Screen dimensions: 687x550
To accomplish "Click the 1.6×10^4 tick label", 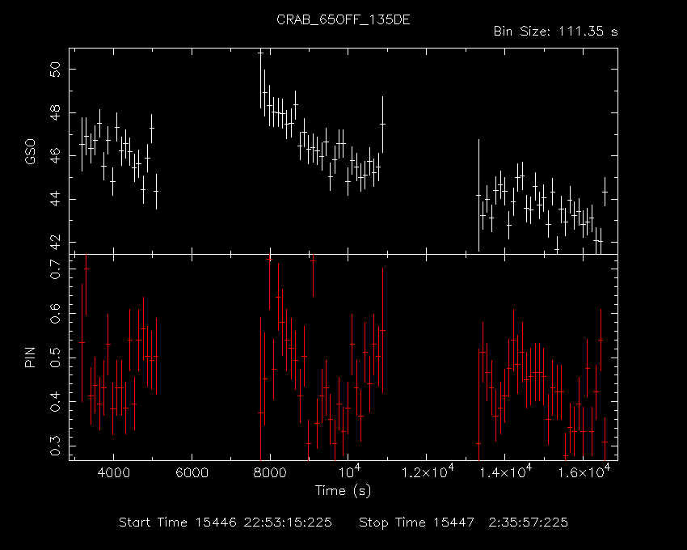I will tap(584, 471).
